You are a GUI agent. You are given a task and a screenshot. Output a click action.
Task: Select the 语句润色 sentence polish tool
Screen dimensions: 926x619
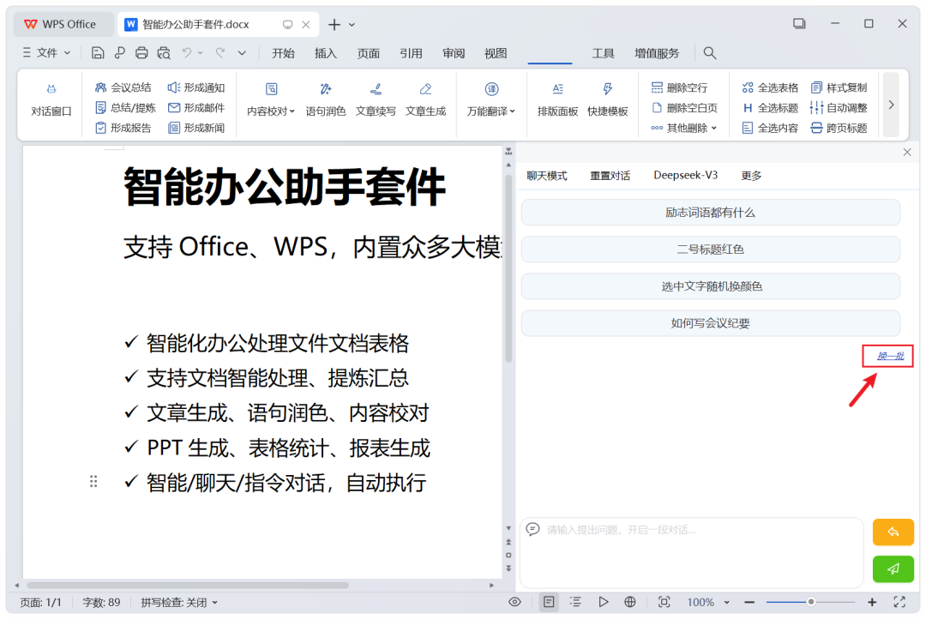(x=326, y=99)
